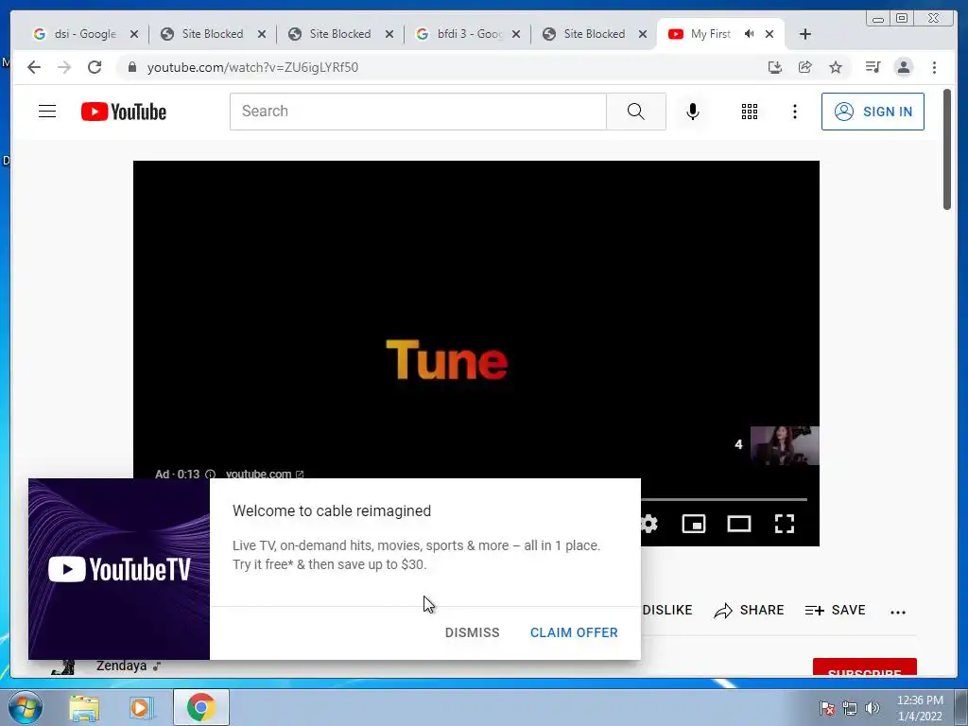Click the YouTubeTV promo image
The height and width of the screenshot is (726, 968).
[x=119, y=569]
